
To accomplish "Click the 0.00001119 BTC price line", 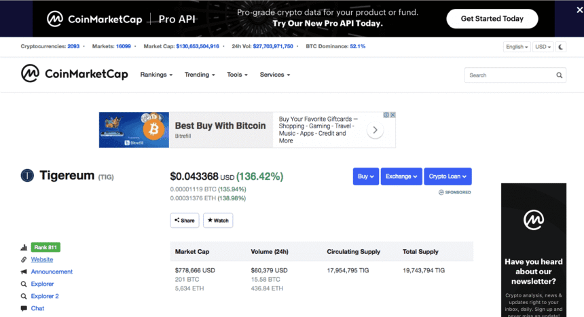I will click(208, 189).
